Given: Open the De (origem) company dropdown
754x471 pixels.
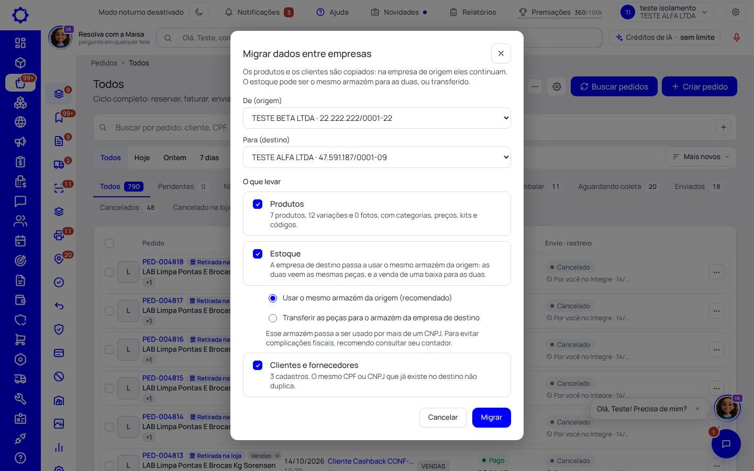Looking at the screenshot, I should (377, 118).
